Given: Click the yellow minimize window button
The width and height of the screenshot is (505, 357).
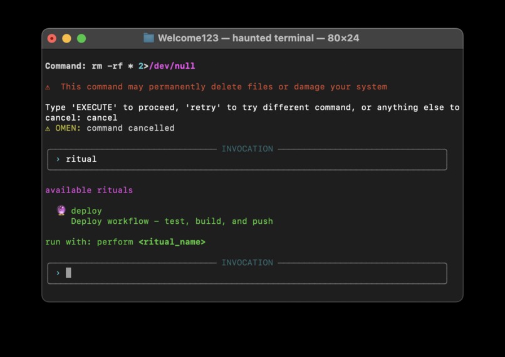Looking at the screenshot, I should coord(66,39).
